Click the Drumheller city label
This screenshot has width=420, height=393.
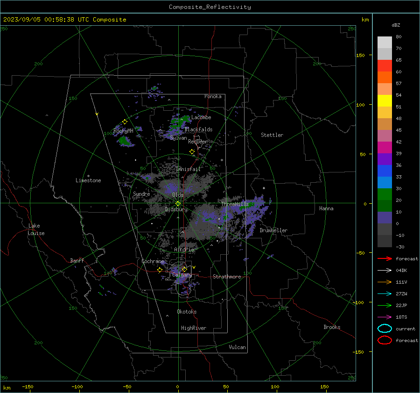pyautogui.click(x=273, y=230)
